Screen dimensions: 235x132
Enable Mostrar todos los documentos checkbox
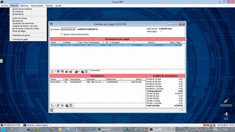62,34
